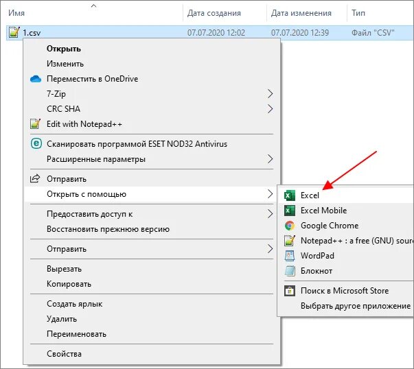The image size is (414, 369).
Task: Choose Вырезать from the context menu
Action: [152, 269]
